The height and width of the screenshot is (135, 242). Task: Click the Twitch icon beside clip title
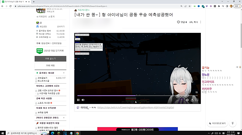click(x=78, y=108)
